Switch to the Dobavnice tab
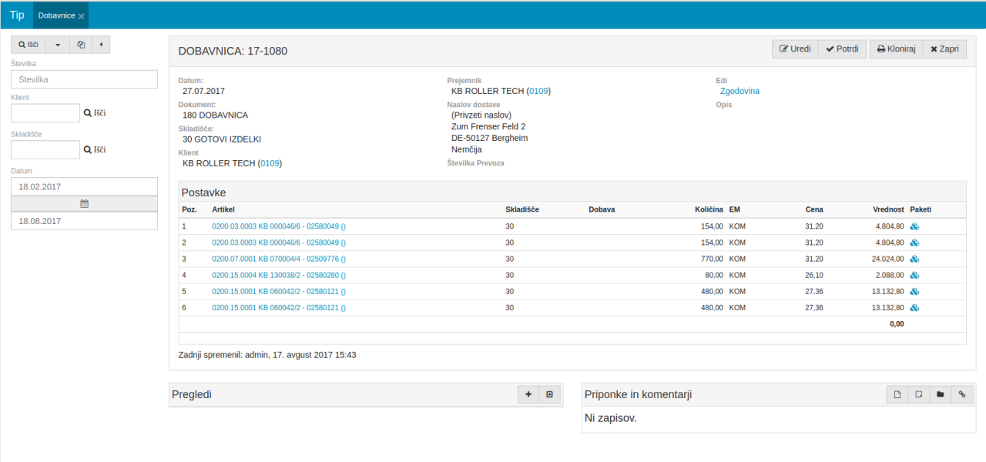This screenshot has width=986, height=462. (x=56, y=15)
